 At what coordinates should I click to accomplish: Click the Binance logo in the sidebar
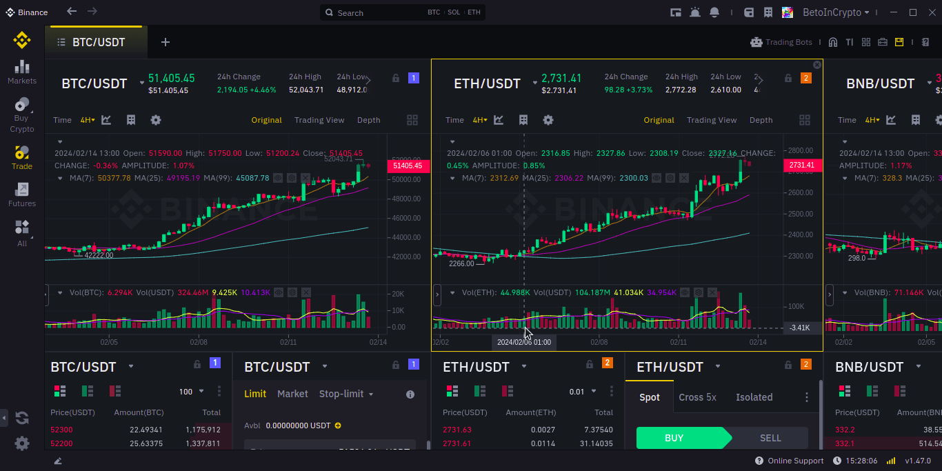22,40
